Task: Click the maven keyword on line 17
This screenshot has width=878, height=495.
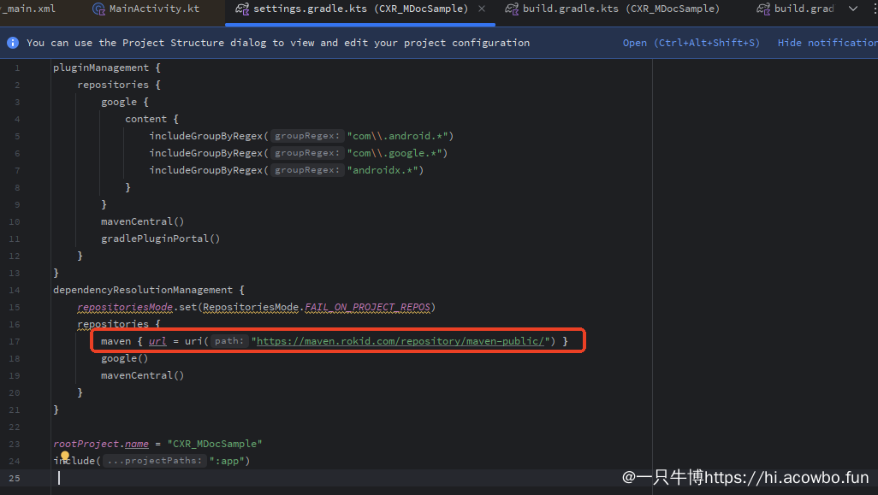Action: 116,341
